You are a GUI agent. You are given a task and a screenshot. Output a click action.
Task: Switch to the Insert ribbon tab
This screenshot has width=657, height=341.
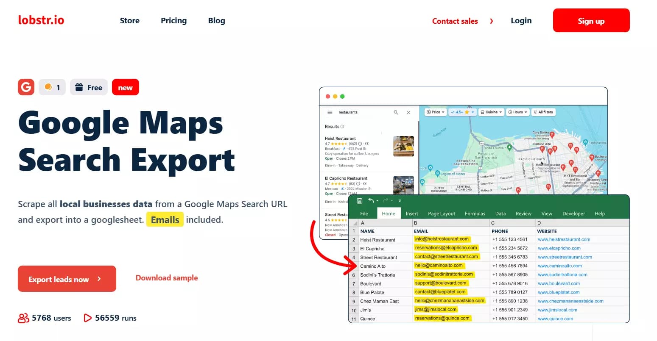click(x=412, y=213)
